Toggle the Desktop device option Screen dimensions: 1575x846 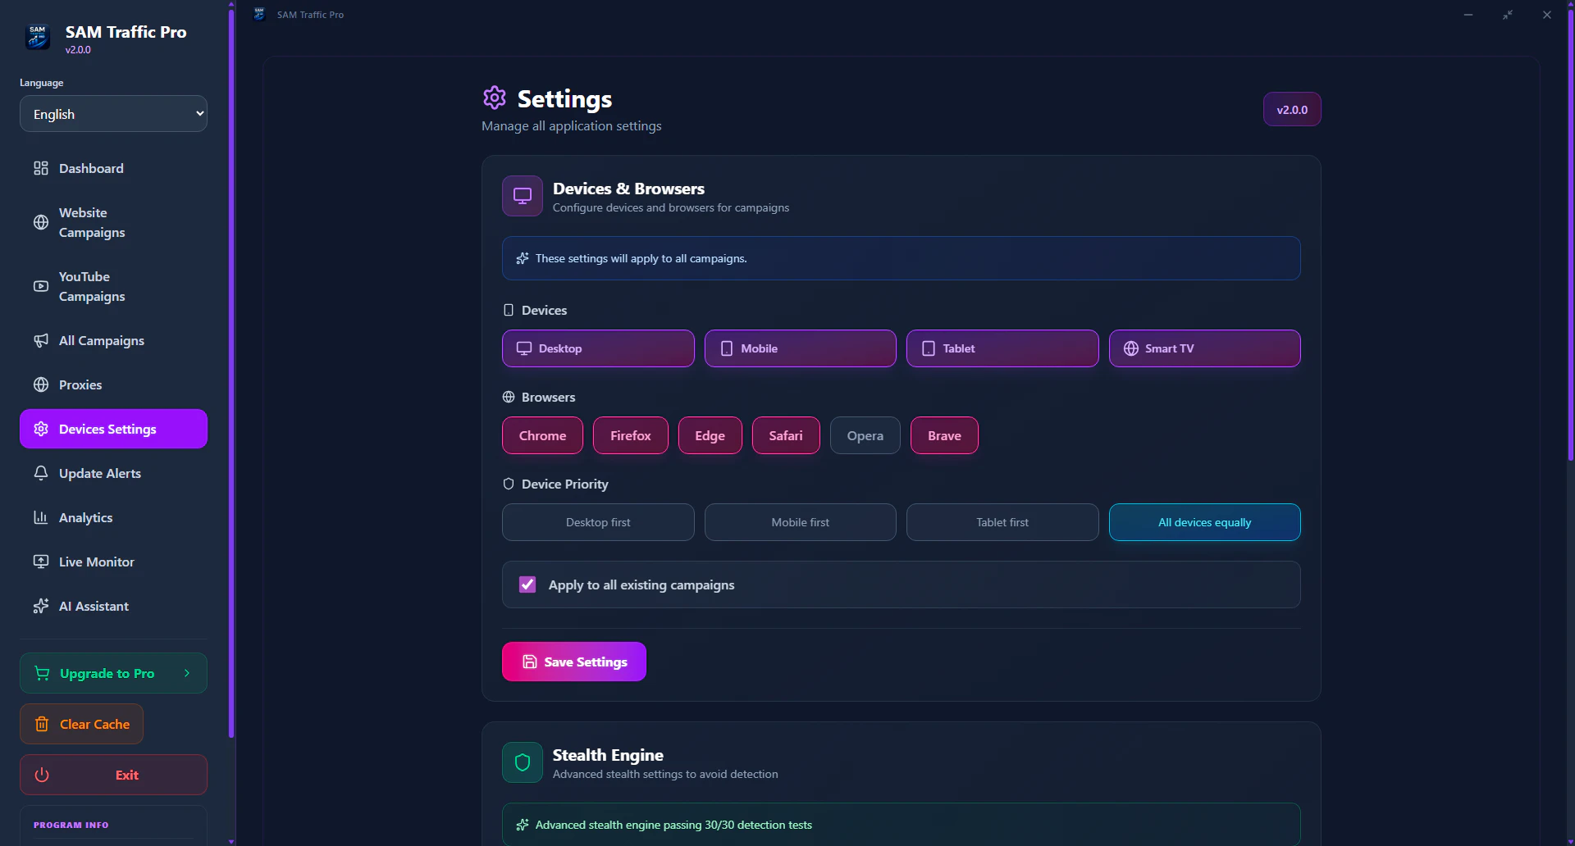(x=598, y=348)
